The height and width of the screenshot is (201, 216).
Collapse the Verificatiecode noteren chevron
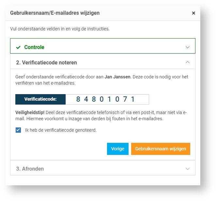188,62
